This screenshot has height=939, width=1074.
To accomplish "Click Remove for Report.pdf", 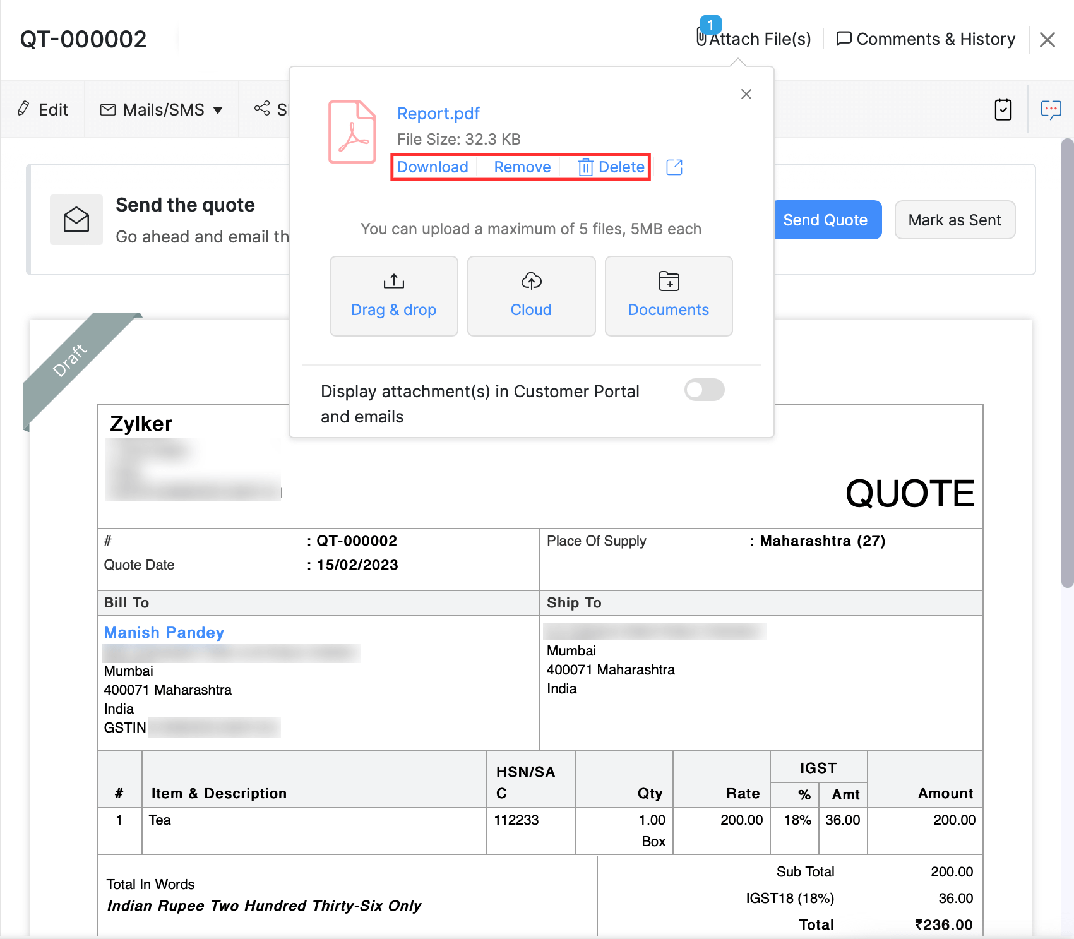I will click(522, 167).
